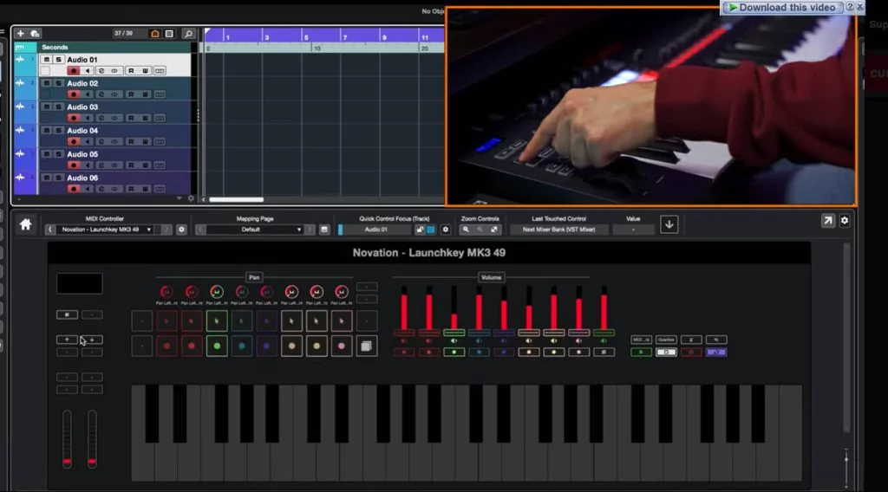Select the Audio 02 track
This screenshot has width=888, height=492.
[82, 84]
